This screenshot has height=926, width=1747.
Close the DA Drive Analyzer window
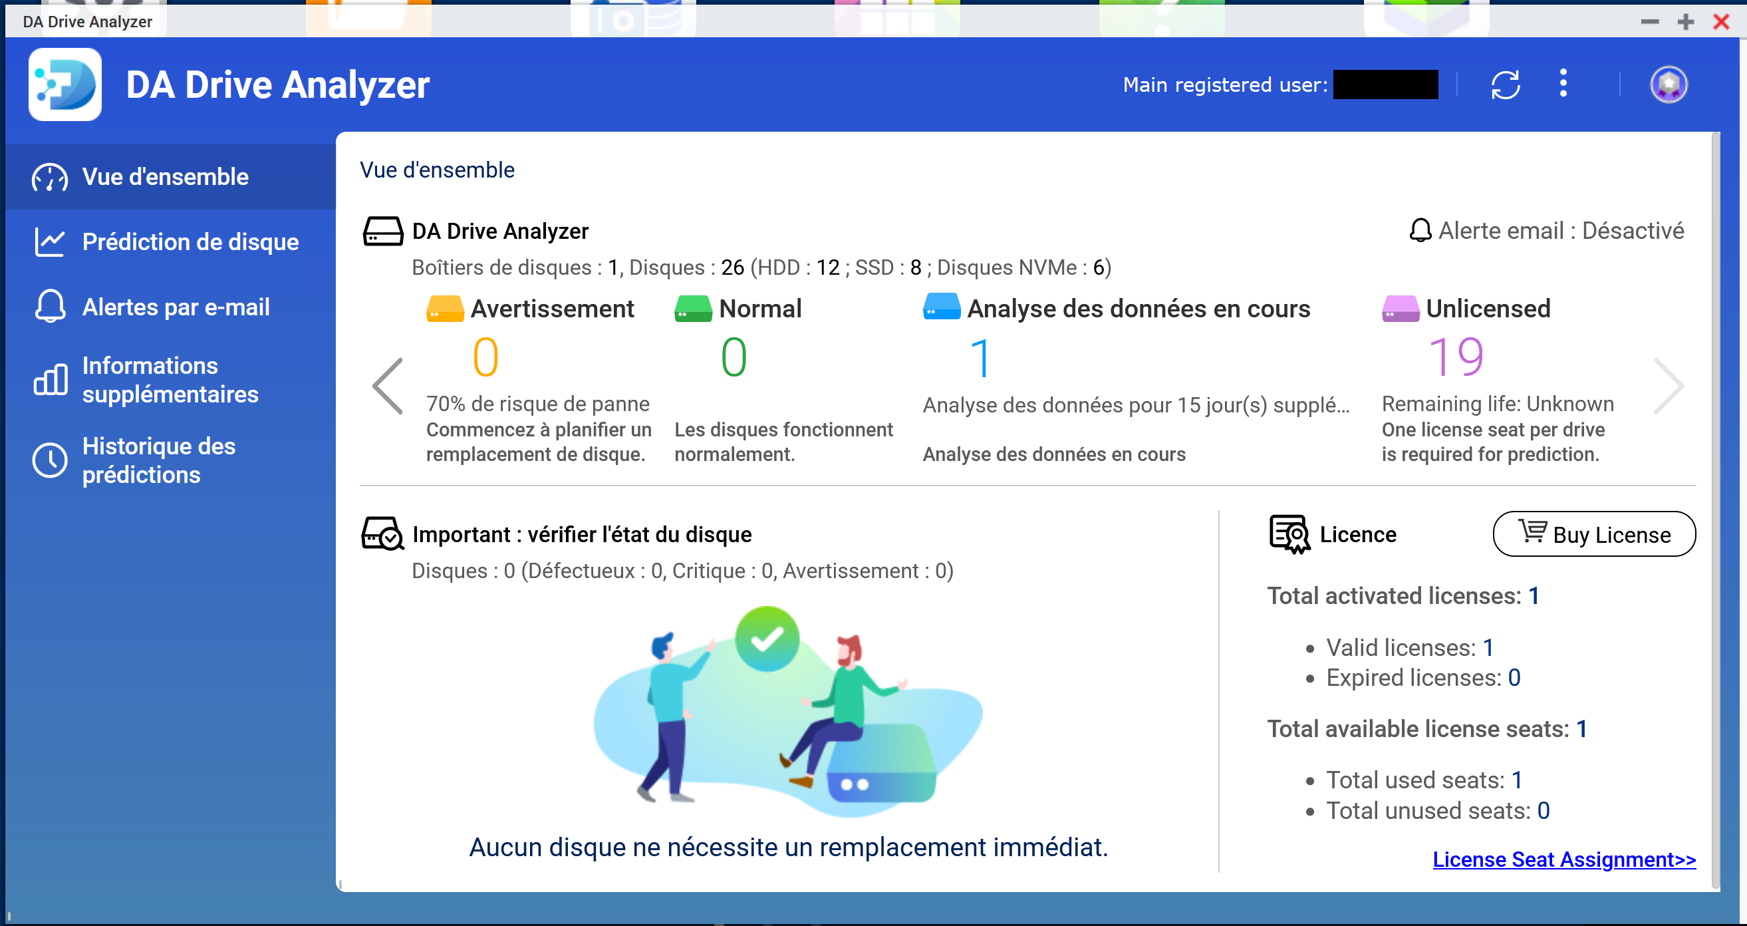[1720, 22]
